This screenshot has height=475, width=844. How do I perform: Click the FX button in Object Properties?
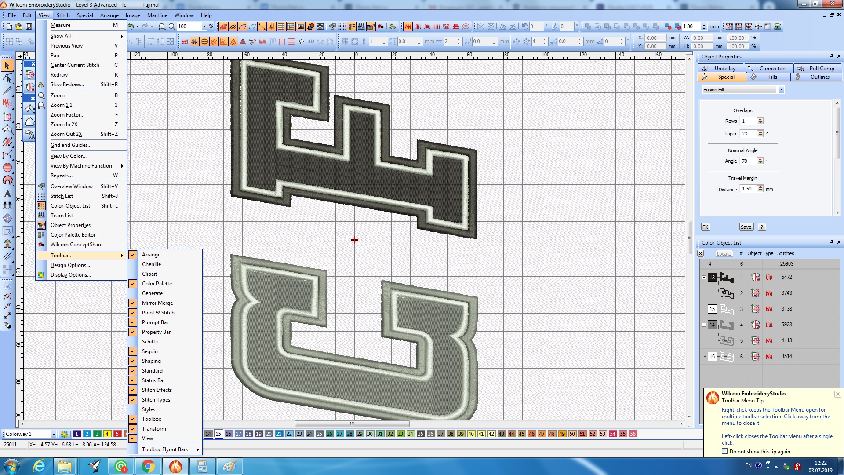705,227
